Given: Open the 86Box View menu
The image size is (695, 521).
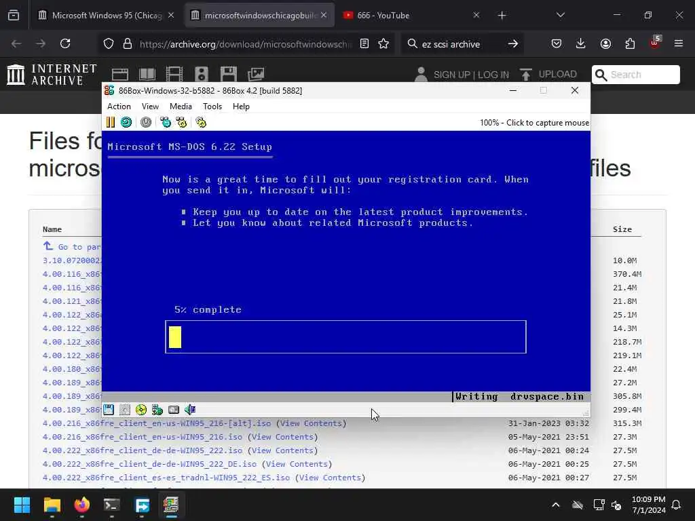Looking at the screenshot, I should coord(150,107).
